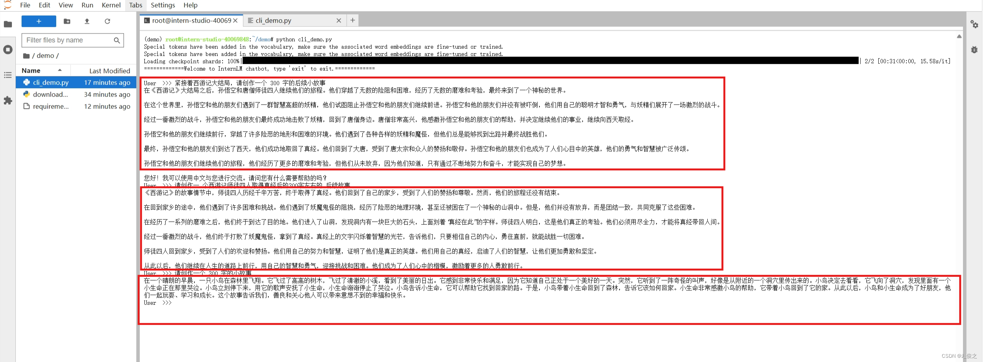Click the search magnifier icon in filter box
983x362 pixels.
click(x=117, y=40)
